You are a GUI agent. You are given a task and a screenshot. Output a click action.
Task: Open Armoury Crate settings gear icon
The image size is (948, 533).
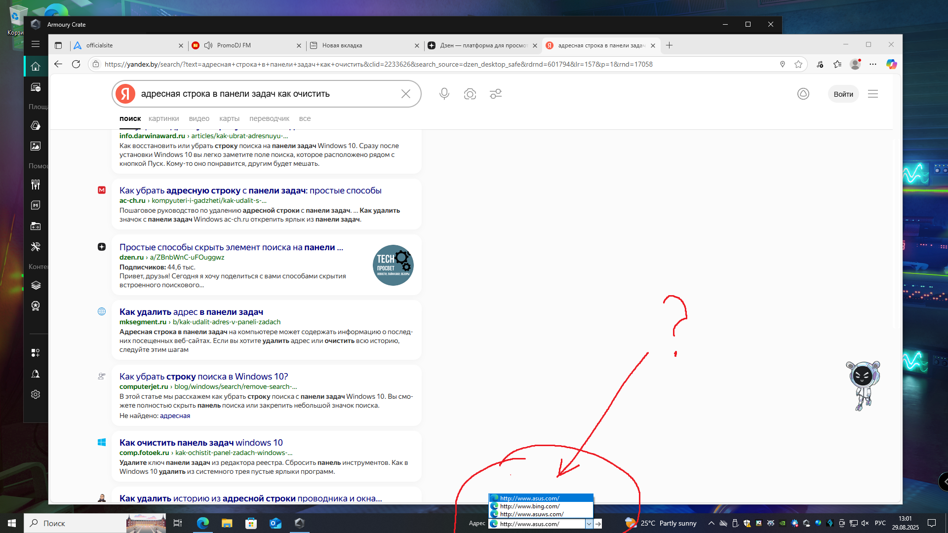(x=36, y=394)
